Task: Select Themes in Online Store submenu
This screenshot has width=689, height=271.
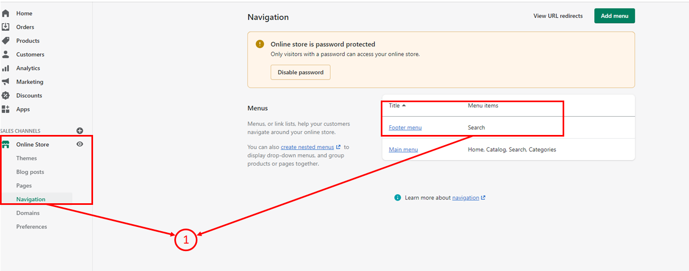Action: pos(26,158)
